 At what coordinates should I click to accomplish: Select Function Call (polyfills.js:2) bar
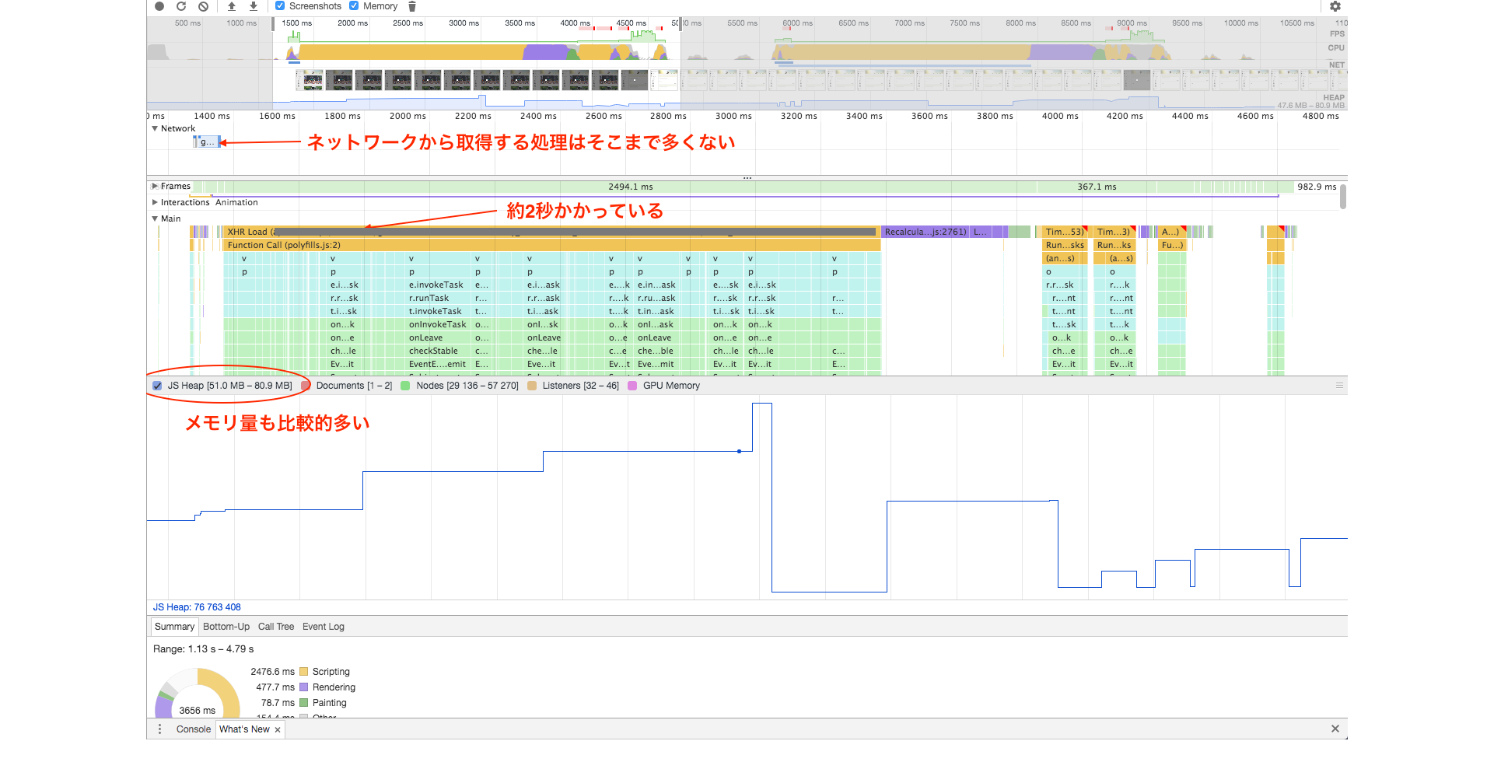click(x=551, y=245)
